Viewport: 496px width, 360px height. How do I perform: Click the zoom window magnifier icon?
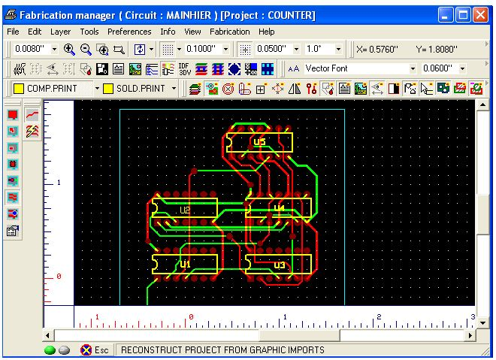[x=102, y=50]
